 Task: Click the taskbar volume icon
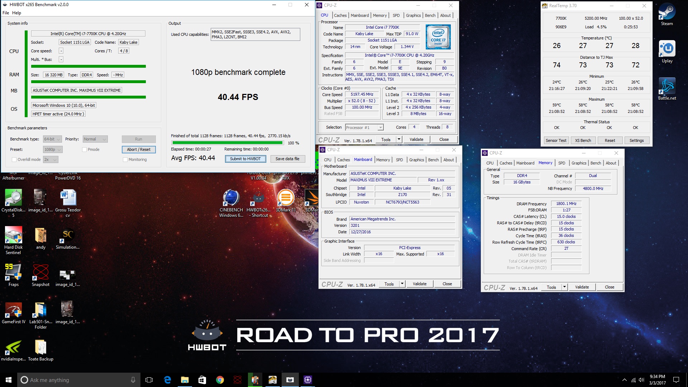click(x=641, y=380)
